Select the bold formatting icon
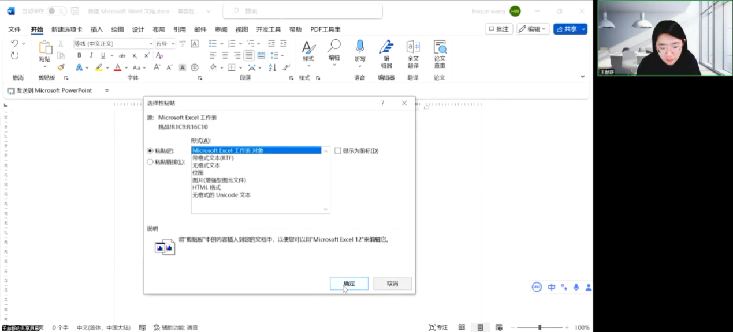733x332 pixels. (x=80, y=55)
